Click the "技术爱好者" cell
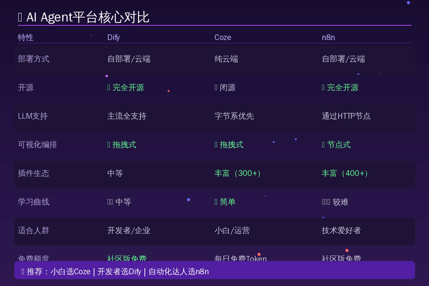429x286 pixels. [341, 230]
